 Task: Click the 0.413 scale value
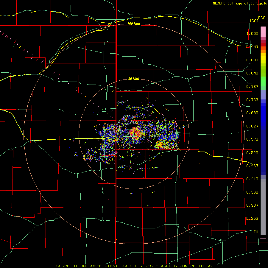pos(252,179)
